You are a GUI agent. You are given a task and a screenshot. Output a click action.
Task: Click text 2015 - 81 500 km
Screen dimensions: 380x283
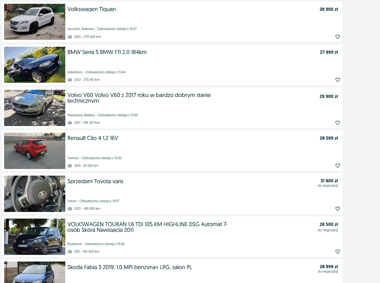[86, 166]
